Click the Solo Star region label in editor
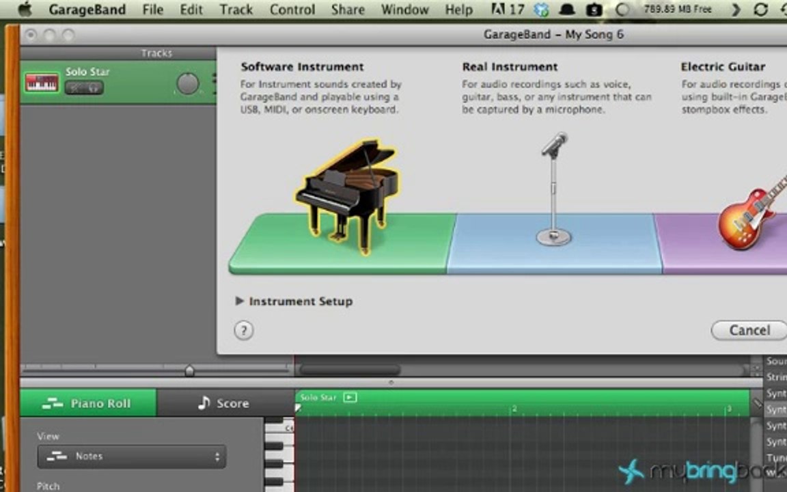The width and height of the screenshot is (787, 492). tap(318, 398)
